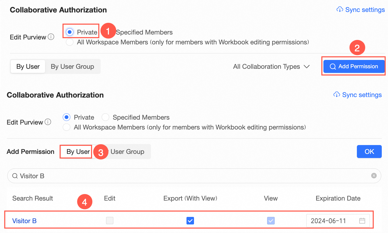
Task: Select the upper Private radio button
Action: pos(70,32)
